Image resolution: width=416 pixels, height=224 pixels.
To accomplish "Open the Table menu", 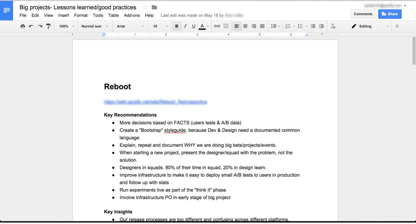I will pos(113,15).
